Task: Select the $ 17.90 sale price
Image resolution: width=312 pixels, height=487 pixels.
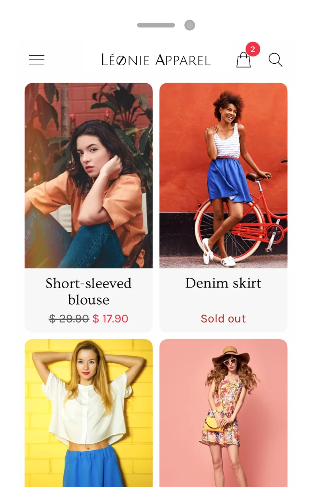Action: (110, 319)
